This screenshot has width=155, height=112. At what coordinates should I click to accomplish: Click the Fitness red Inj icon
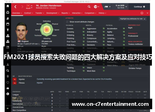point(15,83)
